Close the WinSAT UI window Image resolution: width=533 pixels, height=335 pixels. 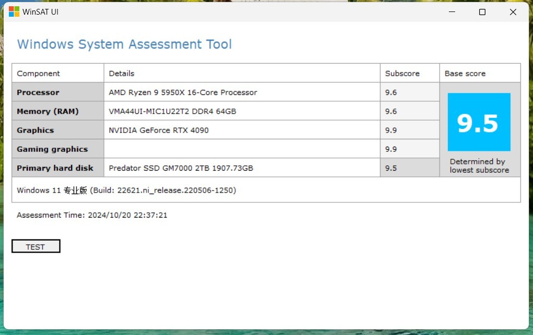[513, 12]
